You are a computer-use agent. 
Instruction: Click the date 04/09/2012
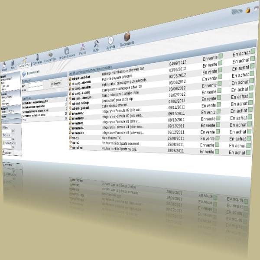[178, 63]
